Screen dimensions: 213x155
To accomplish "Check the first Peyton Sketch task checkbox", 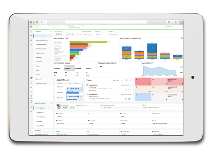I will coord(87,85).
